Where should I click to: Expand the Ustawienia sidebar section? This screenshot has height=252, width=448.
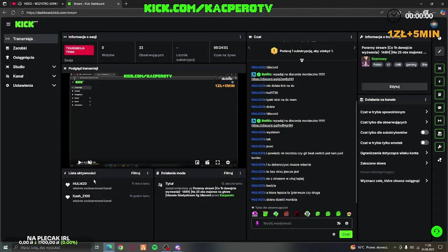(x=31, y=85)
